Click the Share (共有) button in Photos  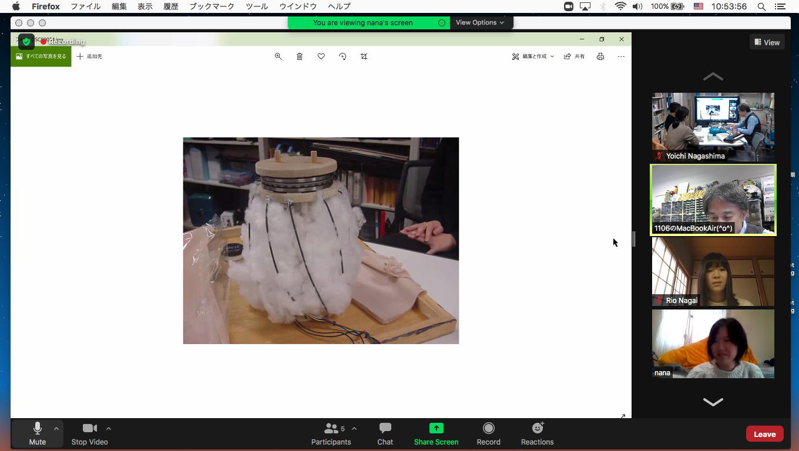pos(575,56)
